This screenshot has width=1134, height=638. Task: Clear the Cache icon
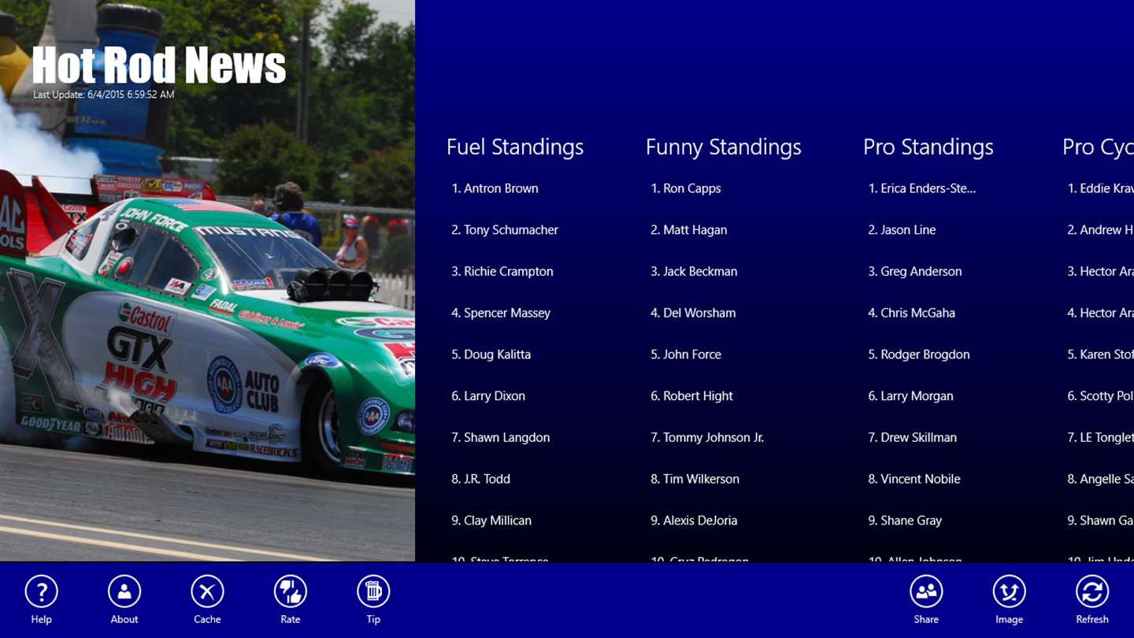coord(207,592)
